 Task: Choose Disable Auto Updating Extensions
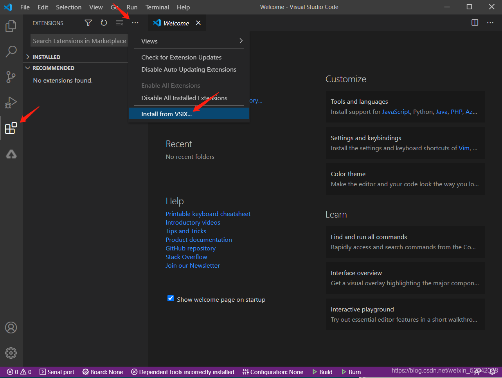click(x=189, y=69)
